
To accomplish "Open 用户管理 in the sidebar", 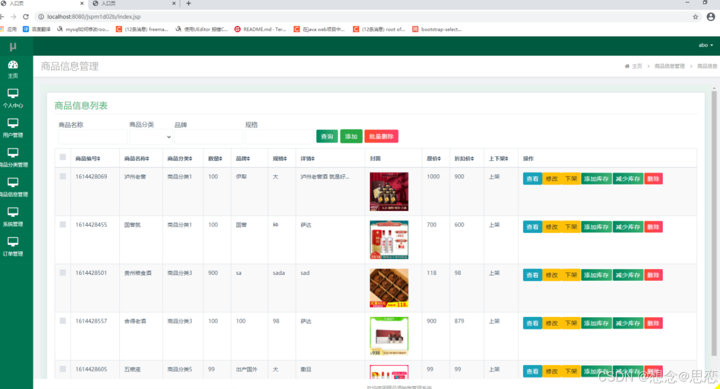I will click(13, 128).
